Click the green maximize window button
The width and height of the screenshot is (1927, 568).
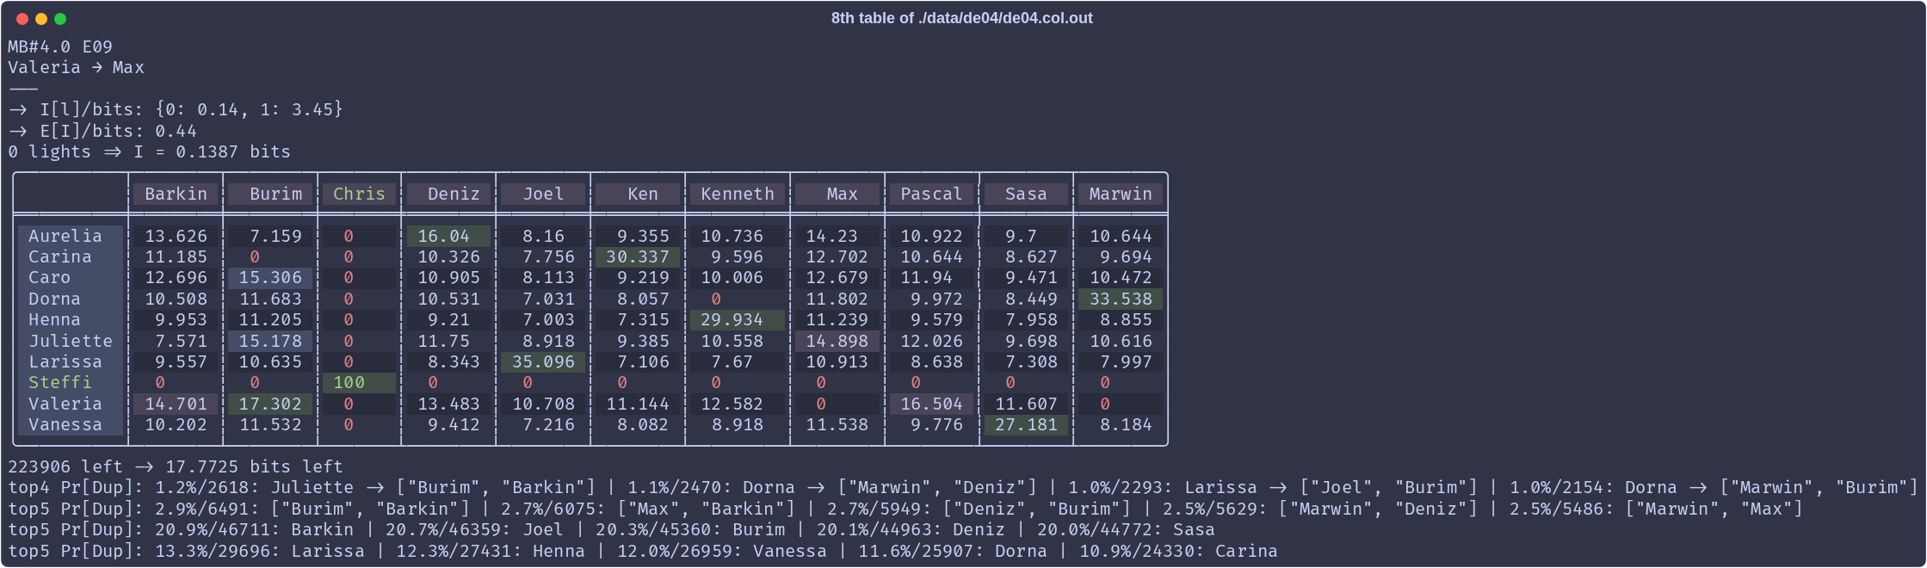pyautogui.click(x=60, y=19)
